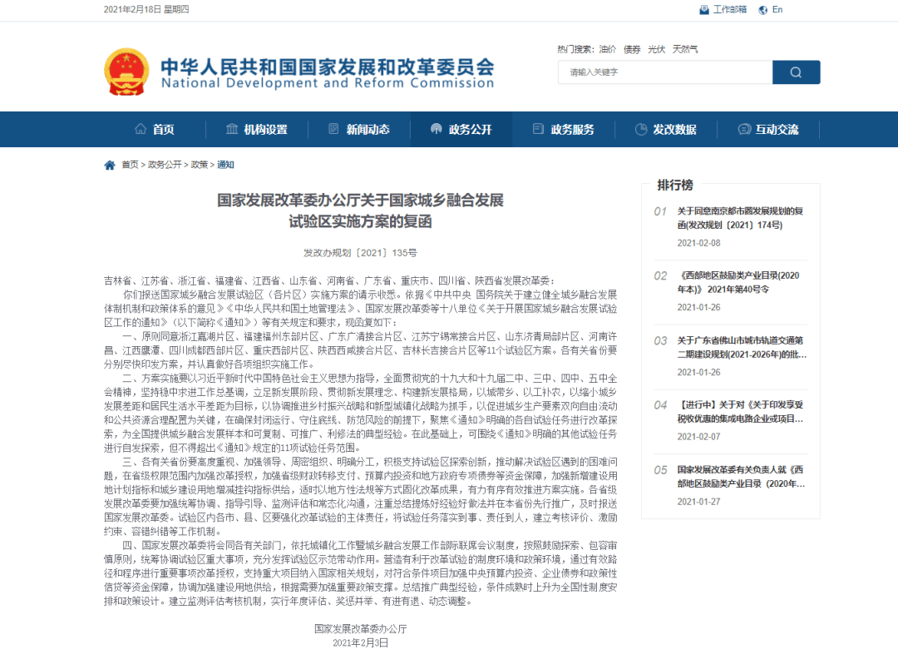
Task: Click the 天然气 hot search link
Action: [x=685, y=49]
